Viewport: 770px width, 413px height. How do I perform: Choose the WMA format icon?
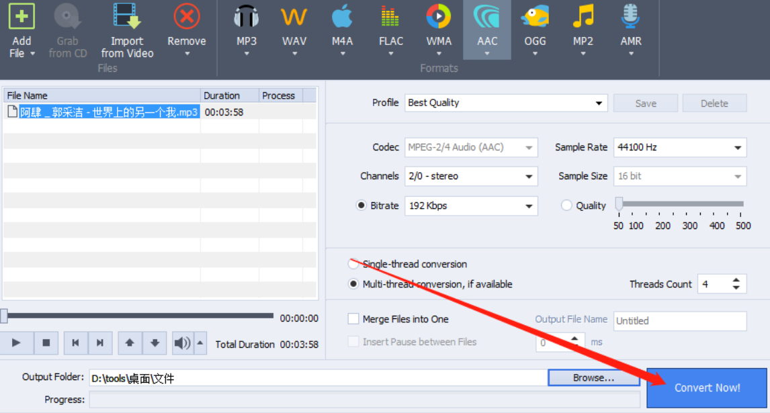439,16
